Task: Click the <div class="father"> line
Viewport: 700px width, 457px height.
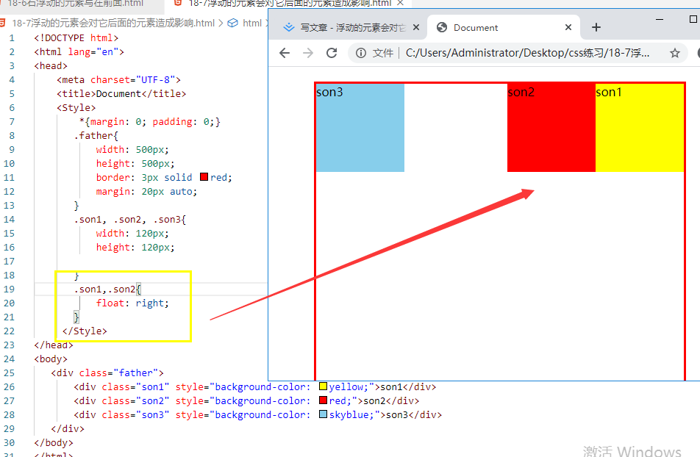Action: 107,373
